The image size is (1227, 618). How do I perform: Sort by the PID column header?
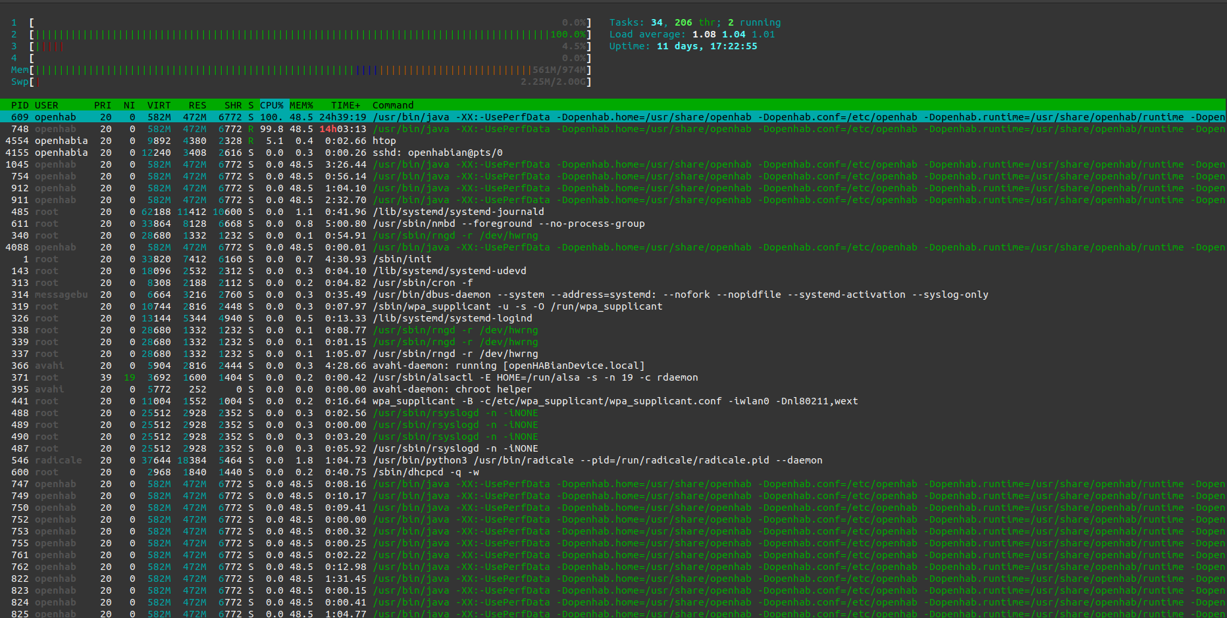pyautogui.click(x=20, y=105)
